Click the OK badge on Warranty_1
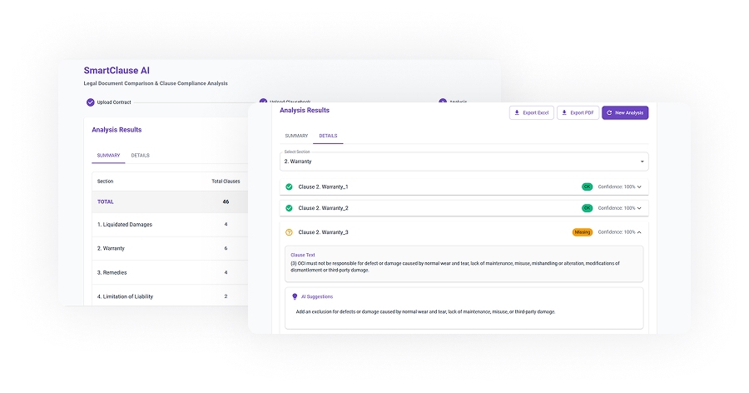 pyautogui.click(x=587, y=187)
